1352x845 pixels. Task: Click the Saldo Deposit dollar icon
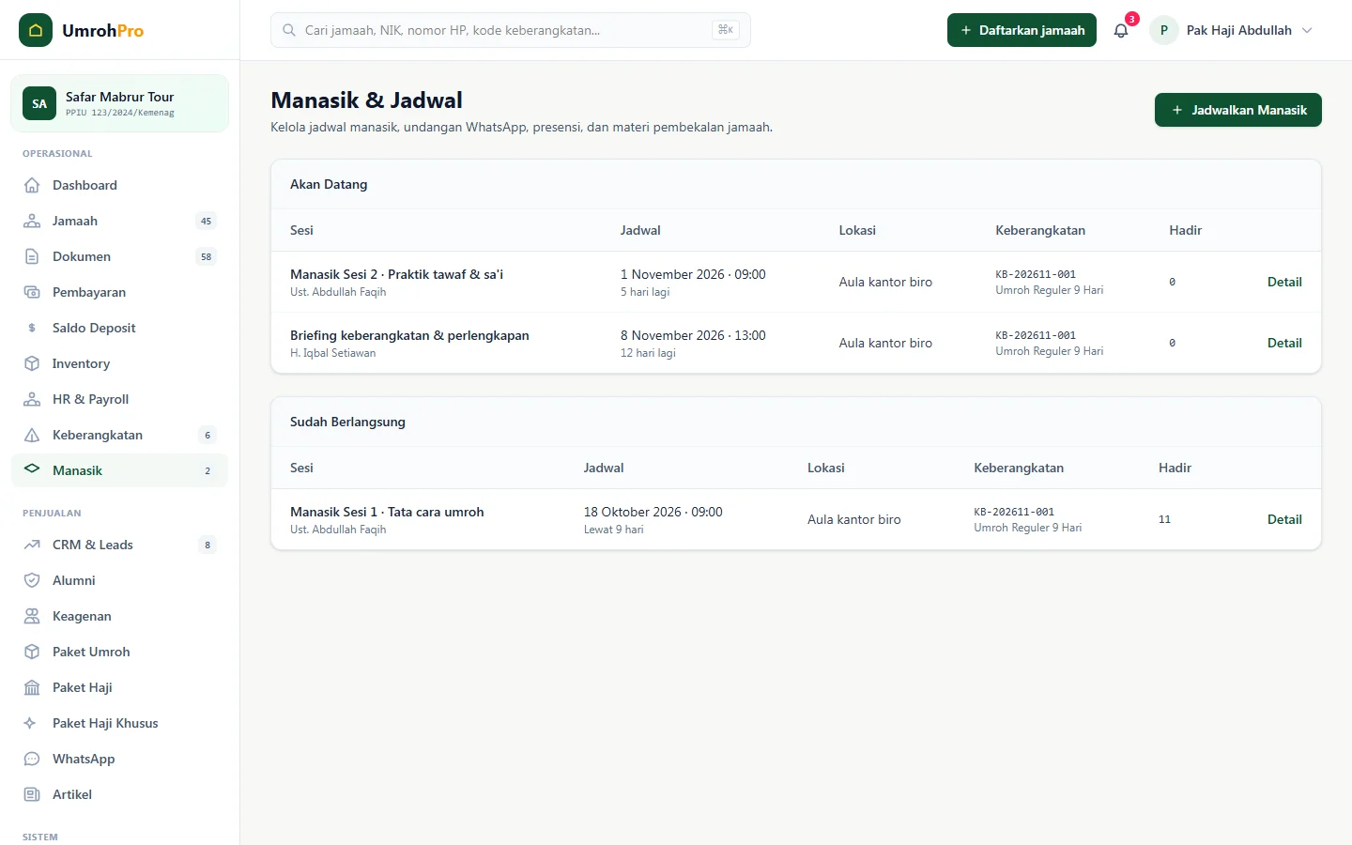click(x=32, y=328)
